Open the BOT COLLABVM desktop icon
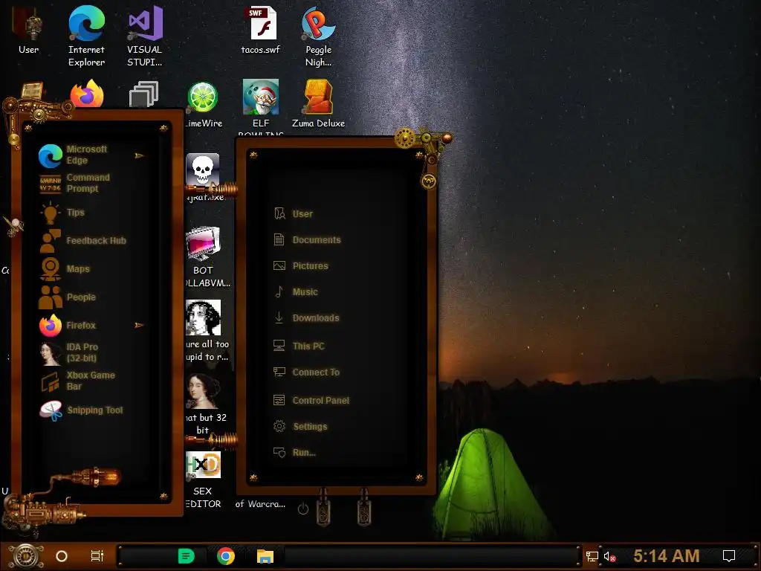 pyautogui.click(x=203, y=257)
